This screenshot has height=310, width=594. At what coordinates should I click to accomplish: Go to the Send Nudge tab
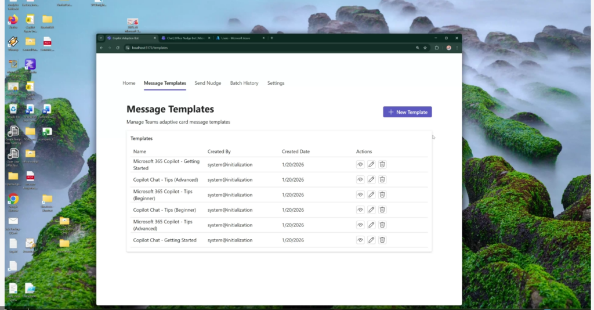208,83
